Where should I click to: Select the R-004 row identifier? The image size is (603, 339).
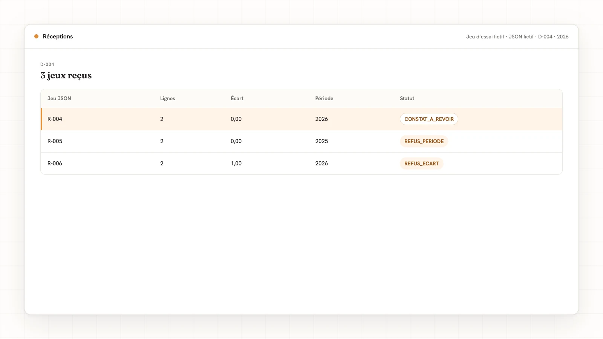point(55,119)
